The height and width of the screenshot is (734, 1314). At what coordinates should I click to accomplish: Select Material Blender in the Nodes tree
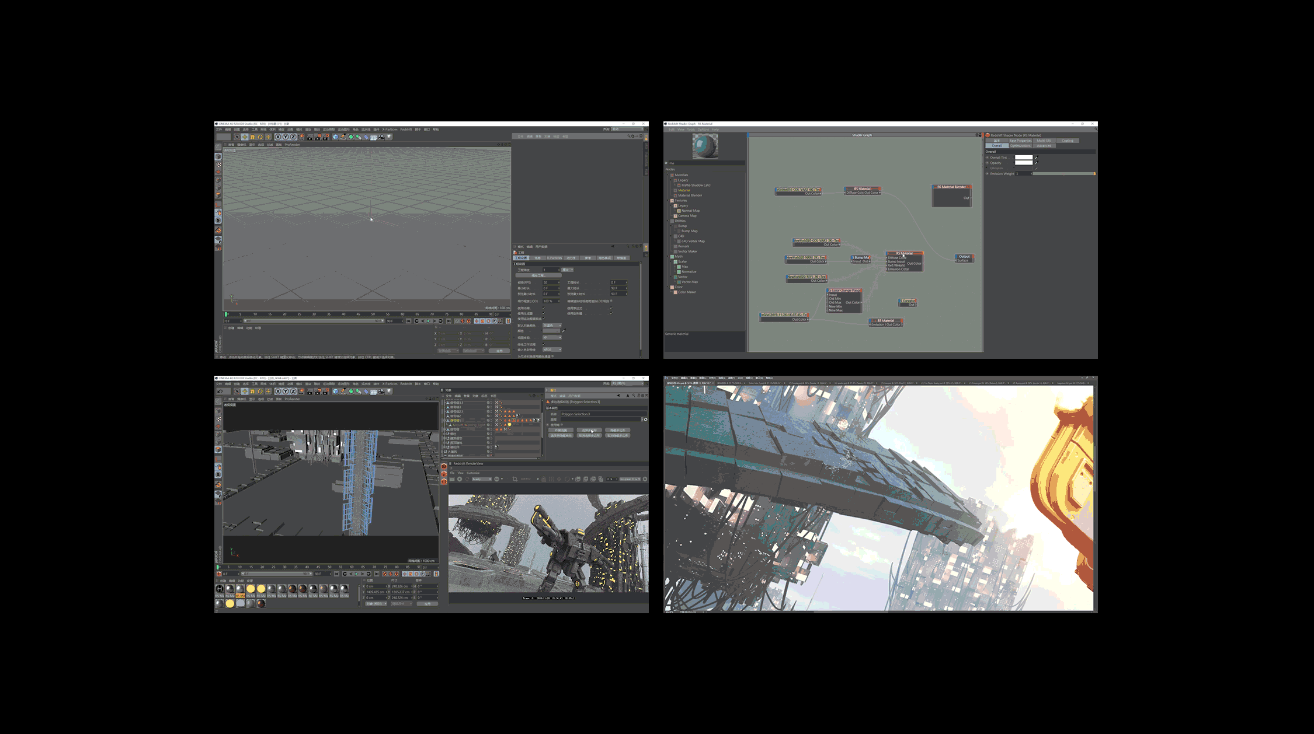coord(690,195)
